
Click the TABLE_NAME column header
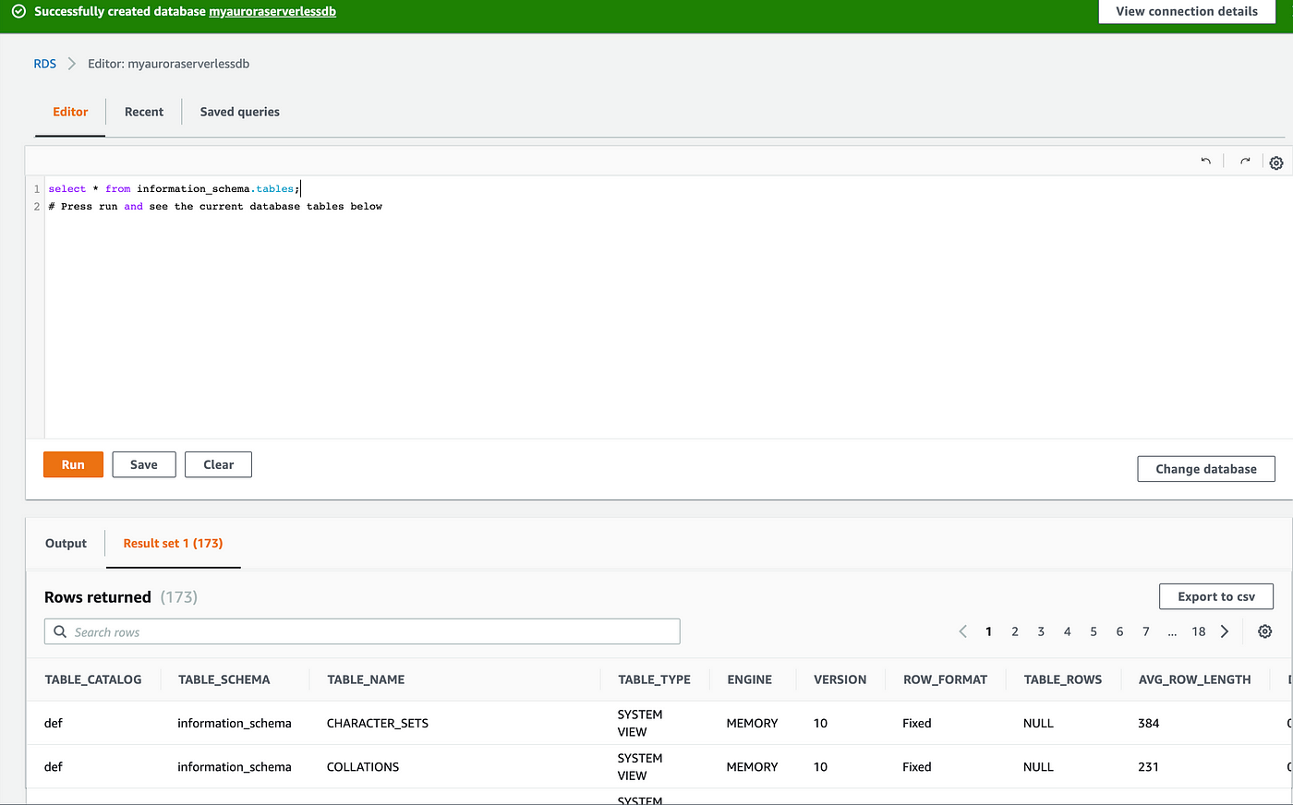coord(366,679)
